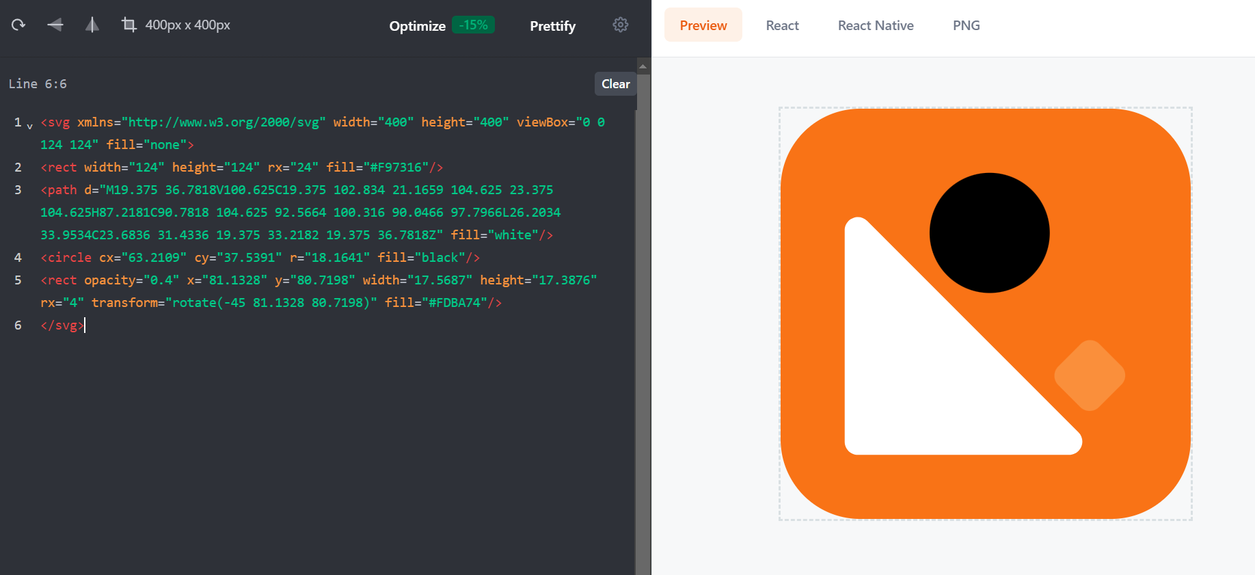The height and width of the screenshot is (575, 1255).
Task: Open the React tab
Action: click(x=782, y=25)
